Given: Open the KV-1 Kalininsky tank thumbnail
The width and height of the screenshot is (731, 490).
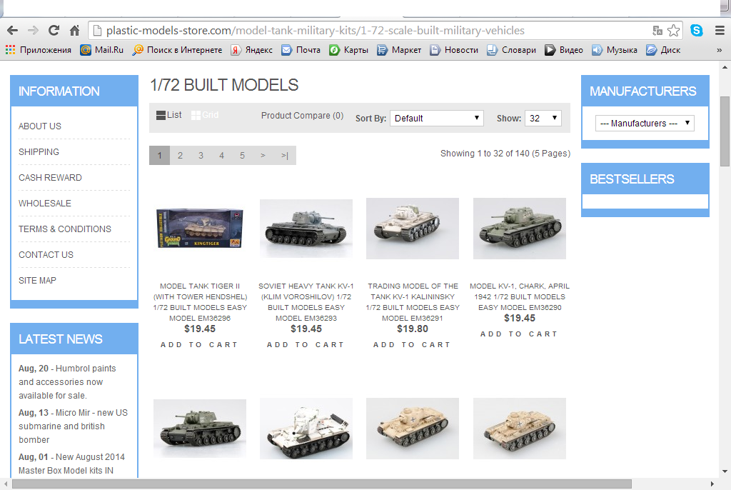Looking at the screenshot, I should (412, 229).
